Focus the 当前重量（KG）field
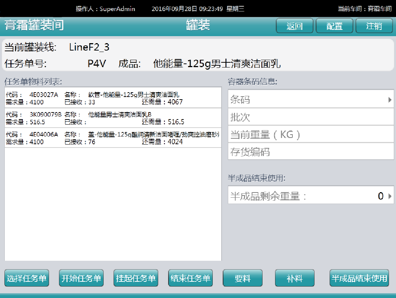This screenshot has height=298, width=396. tap(310, 135)
